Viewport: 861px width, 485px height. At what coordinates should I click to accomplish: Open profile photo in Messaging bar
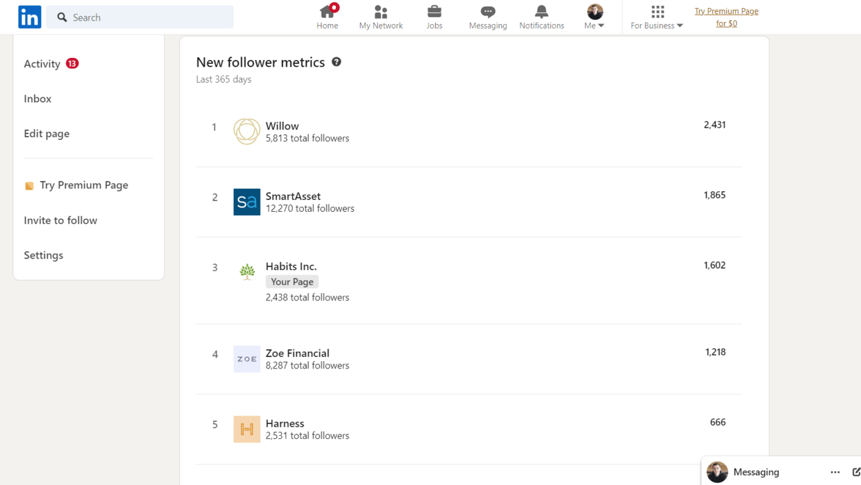pyautogui.click(x=717, y=472)
